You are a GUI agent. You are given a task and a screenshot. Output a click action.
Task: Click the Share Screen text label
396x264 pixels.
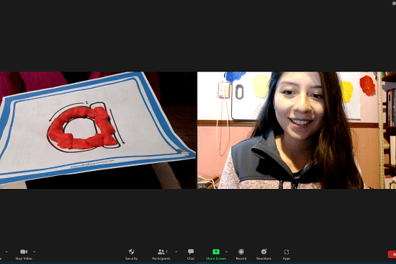[x=216, y=258]
